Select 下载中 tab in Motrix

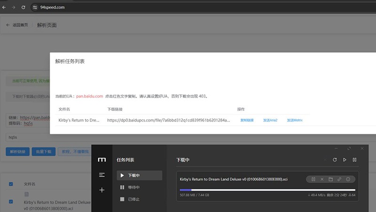click(x=139, y=175)
